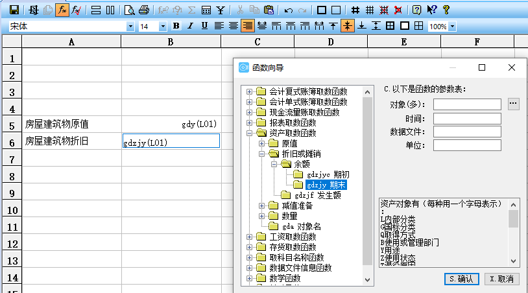The image size is (528, 293).
Task: Select the gdzjf 发生额 tree item
Action: pyautogui.click(x=320, y=195)
